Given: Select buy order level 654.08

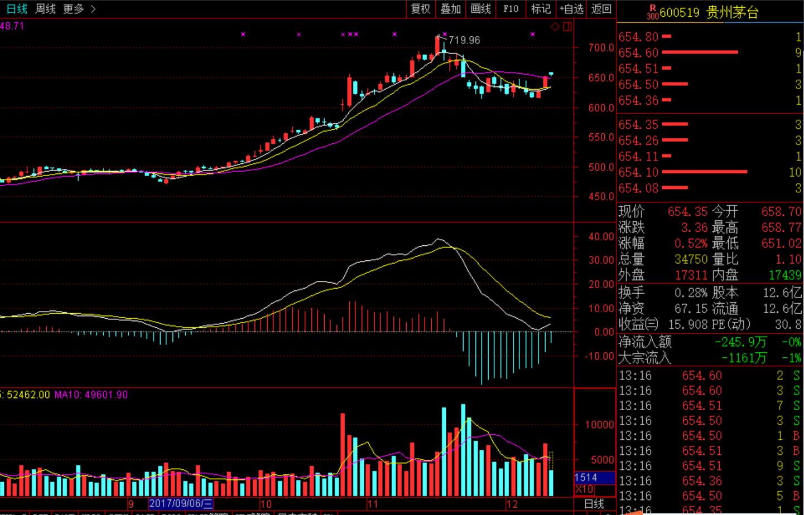Looking at the screenshot, I should pyautogui.click(x=710, y=188).
